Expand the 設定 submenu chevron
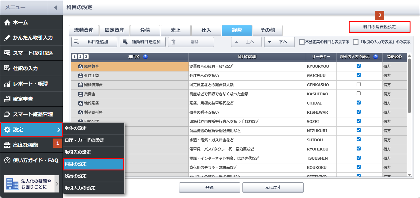This screenshot has width=420, height=198. coord(58,130)
